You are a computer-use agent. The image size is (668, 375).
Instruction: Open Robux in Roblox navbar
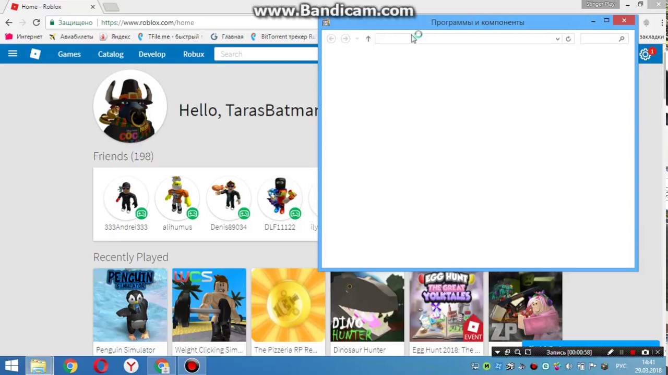(194, 54)
